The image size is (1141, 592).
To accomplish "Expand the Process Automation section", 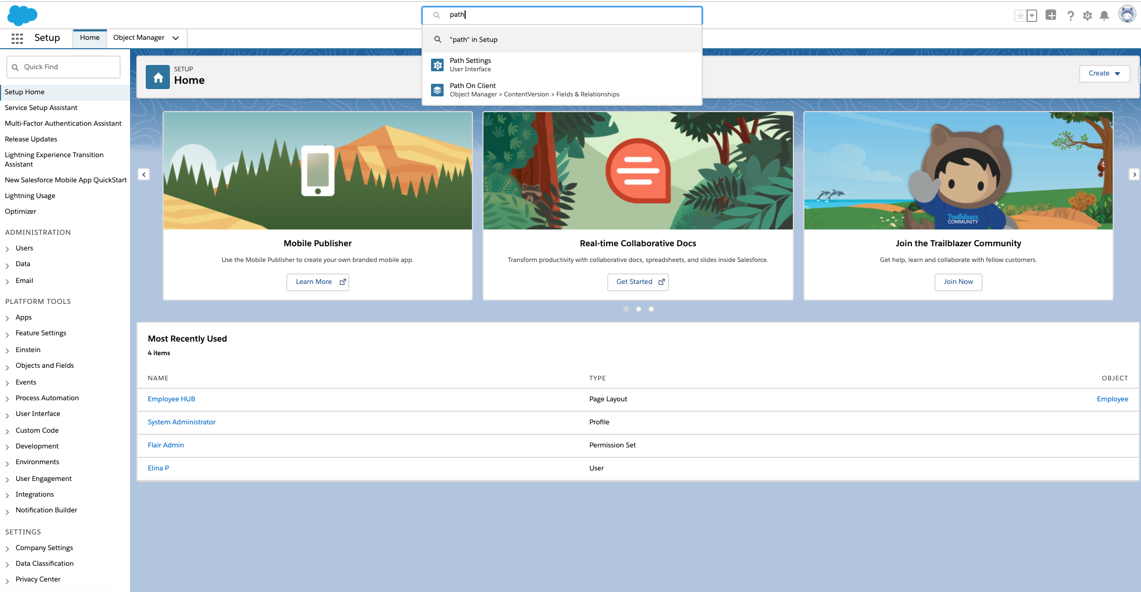I will 7,399.
